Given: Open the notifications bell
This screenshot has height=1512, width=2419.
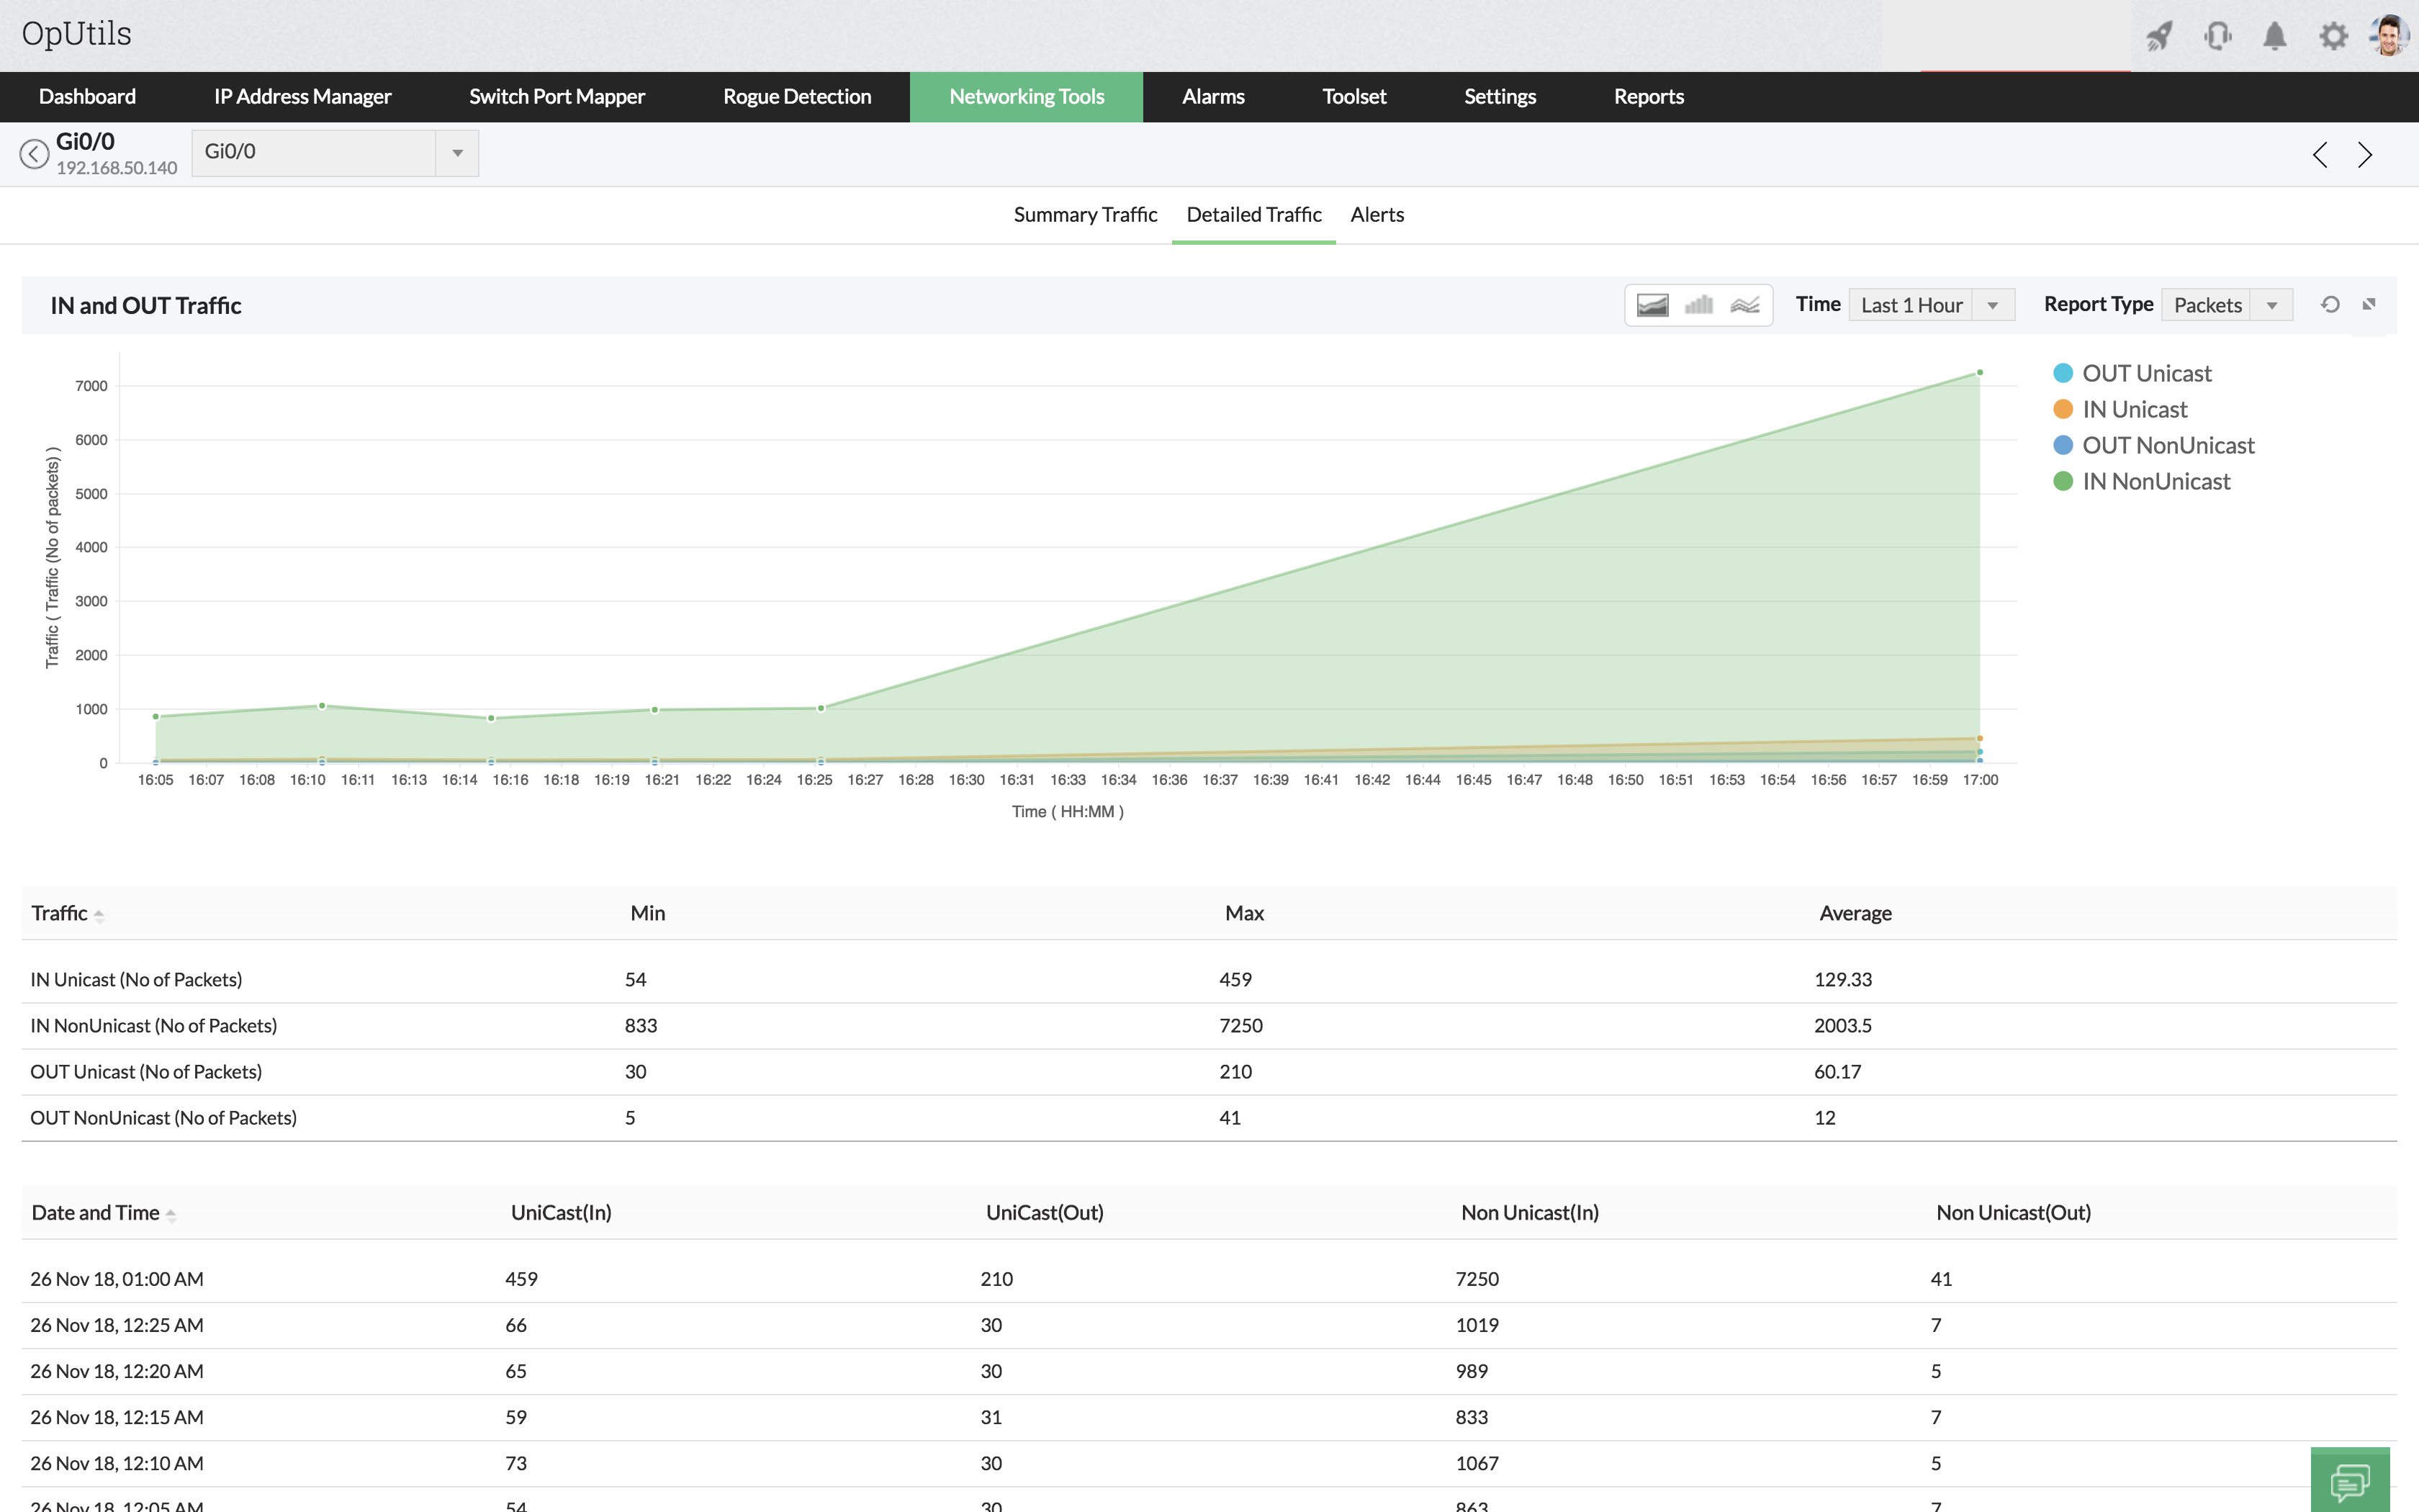Looking at the screenshot, I should [x=2275, y=37].
